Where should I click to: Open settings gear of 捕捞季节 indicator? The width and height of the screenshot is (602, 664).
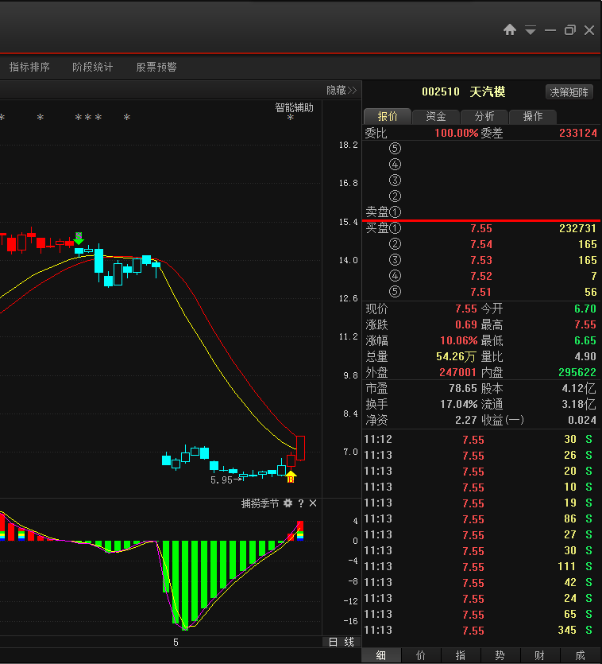[288, 503]
